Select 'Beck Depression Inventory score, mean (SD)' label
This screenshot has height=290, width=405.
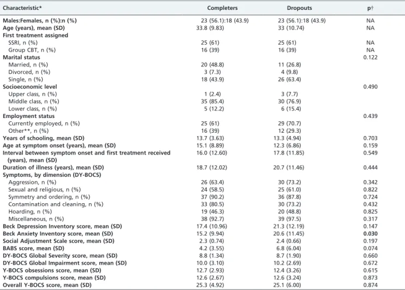62,227
